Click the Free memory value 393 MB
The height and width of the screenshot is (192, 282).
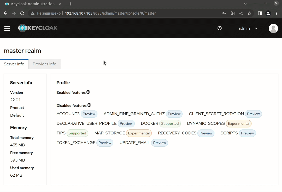(x=17, y=160)
